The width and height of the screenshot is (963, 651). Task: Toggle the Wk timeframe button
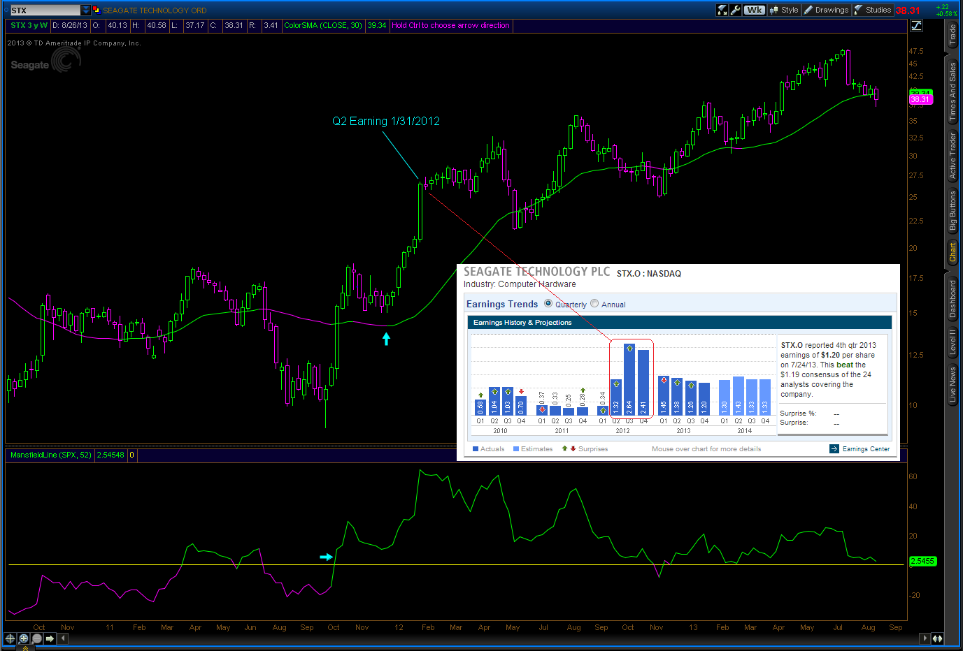coord(755,10)
